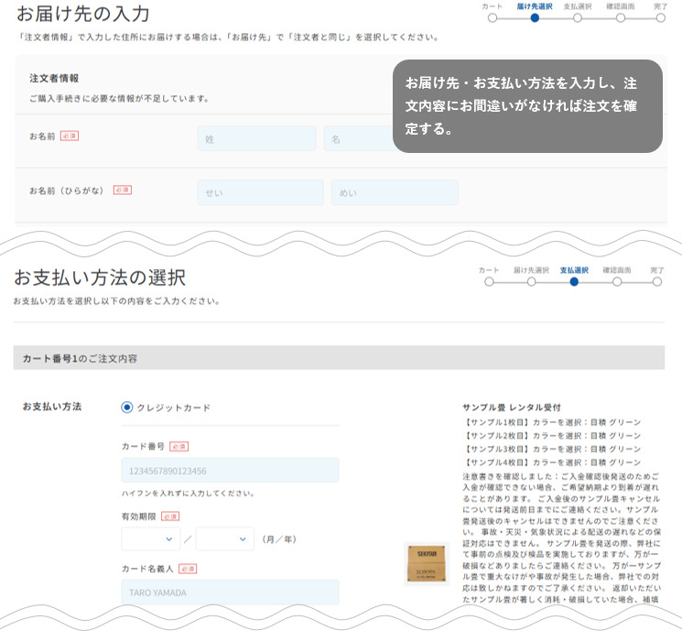The width and height of the screenshot is (682, 631).
Task: Click the 【サンプル4枚目】 color option line
Action: [x=551, y=462]
